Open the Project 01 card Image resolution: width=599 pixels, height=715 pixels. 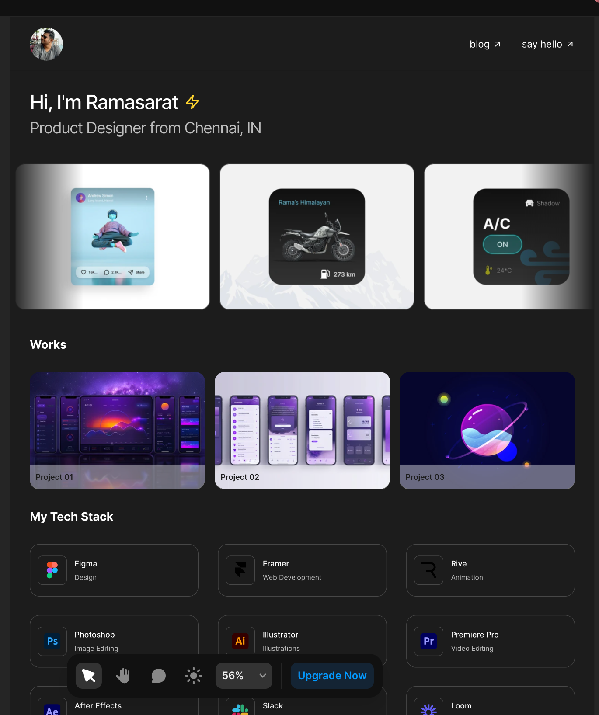[x=117, y=430]
